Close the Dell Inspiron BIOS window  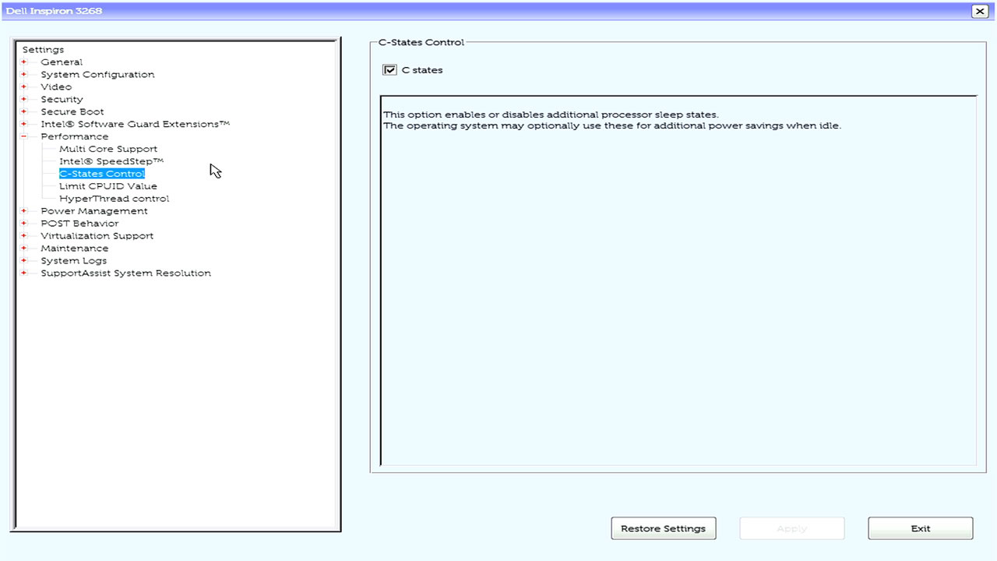coord(979,11)
